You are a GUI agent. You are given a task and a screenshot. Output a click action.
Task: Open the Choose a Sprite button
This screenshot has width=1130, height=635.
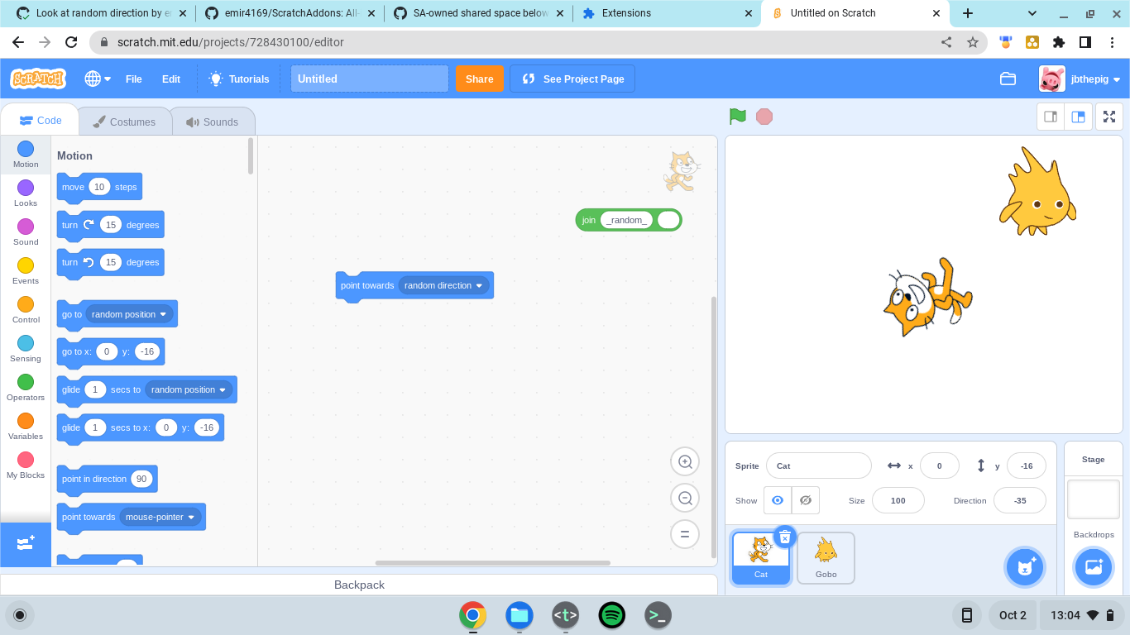[1025, 566]
